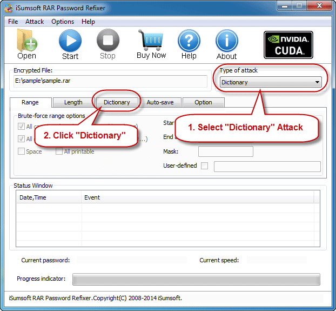This screenshot has width=336, height=311.
Task: Open the Options menu
Action: click(x=63, y=22)
